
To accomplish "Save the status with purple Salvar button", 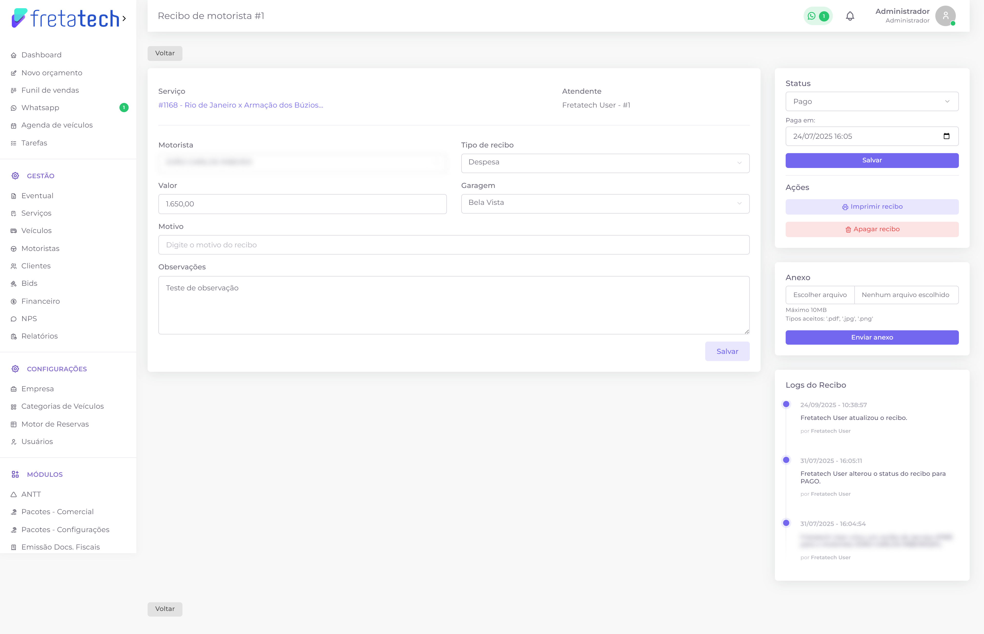I will tap(872, 161).
